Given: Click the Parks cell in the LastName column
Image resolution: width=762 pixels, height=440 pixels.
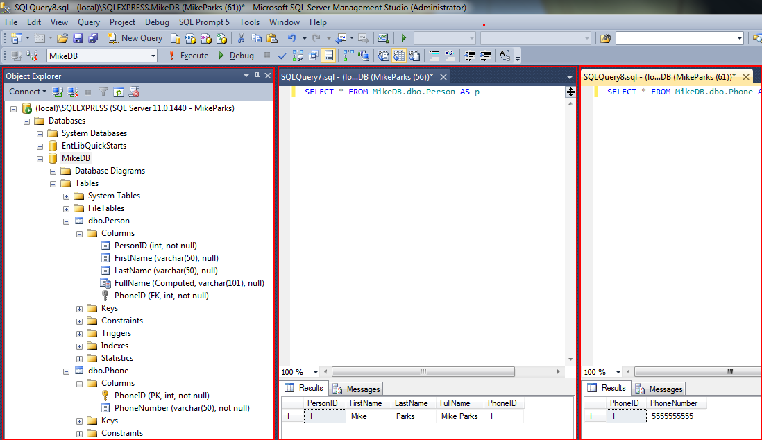Looking at the screenshot, I should 413,416.
